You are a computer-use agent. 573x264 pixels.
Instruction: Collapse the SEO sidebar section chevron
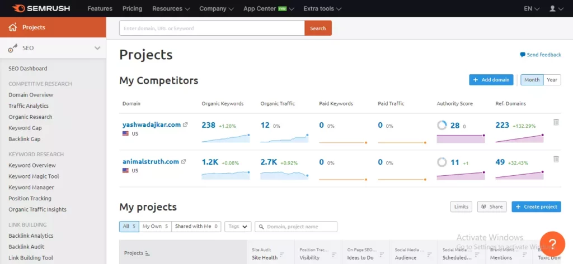point(97,48)
